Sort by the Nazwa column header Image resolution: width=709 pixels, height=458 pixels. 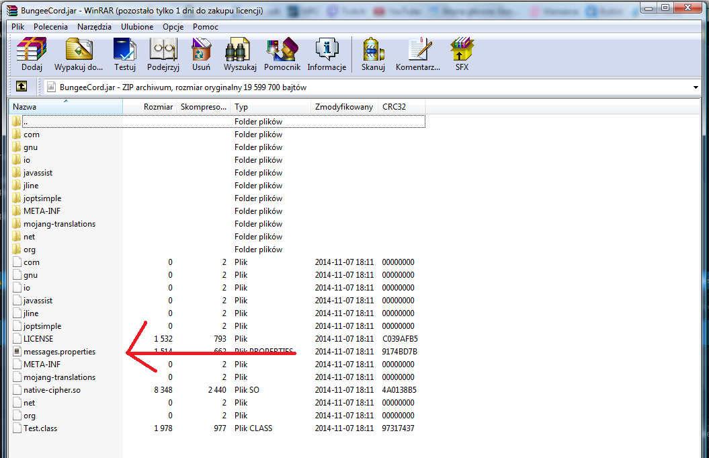pos(66,107)
